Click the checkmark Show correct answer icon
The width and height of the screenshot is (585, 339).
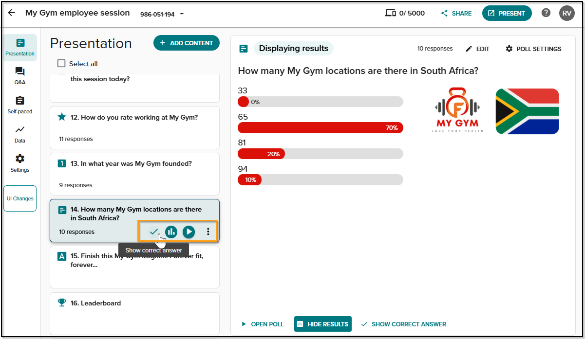[154, 232]
